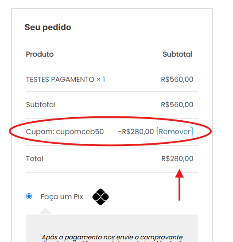The image size is (233, 242).
Task: Click the Seu pedido heading
Action: click(x=48, y=27)
